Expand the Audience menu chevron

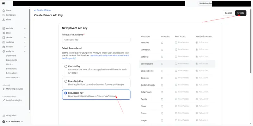coord(25,42)
